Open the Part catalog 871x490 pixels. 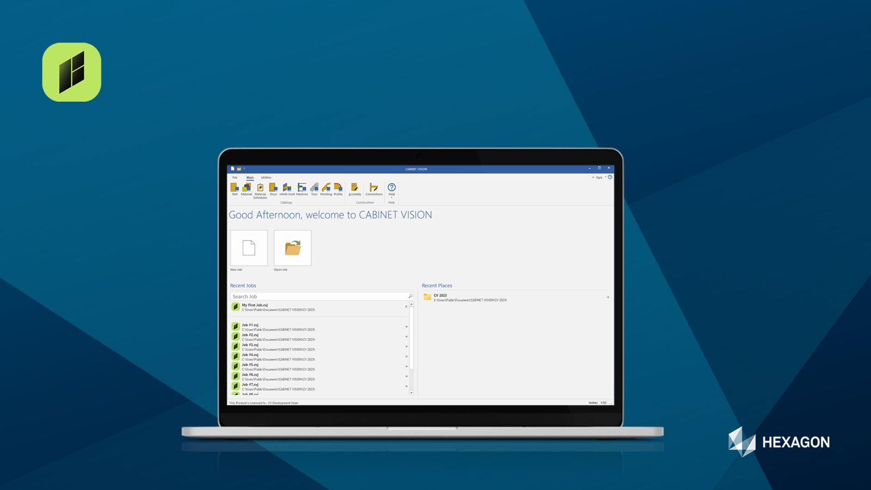pos(235,188)
